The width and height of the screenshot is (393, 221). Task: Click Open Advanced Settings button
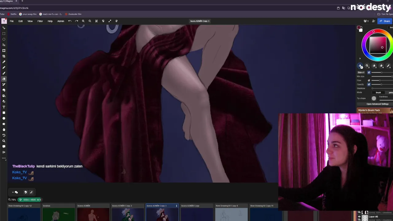coord(377,104)
